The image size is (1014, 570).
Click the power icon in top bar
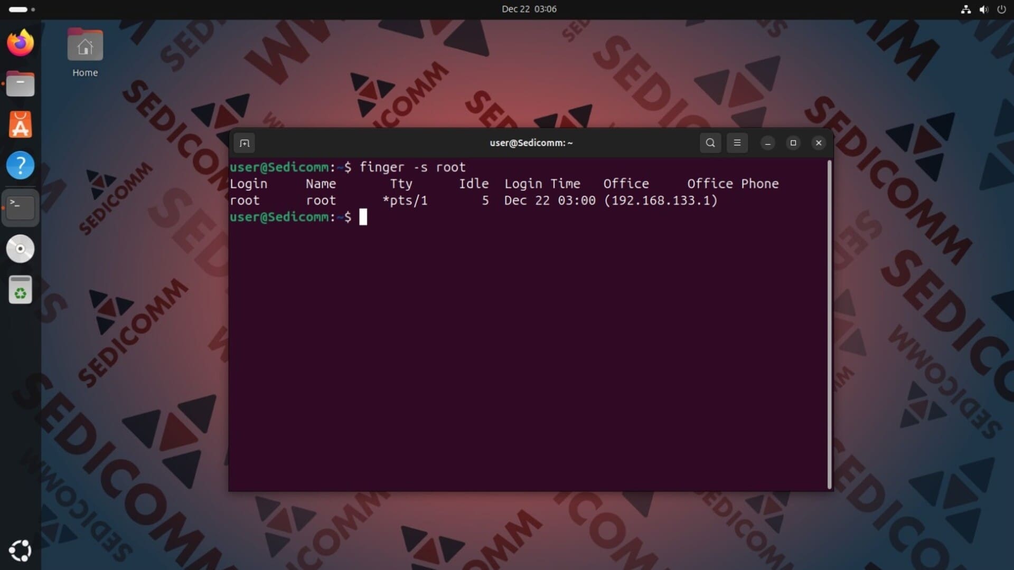1001,9
